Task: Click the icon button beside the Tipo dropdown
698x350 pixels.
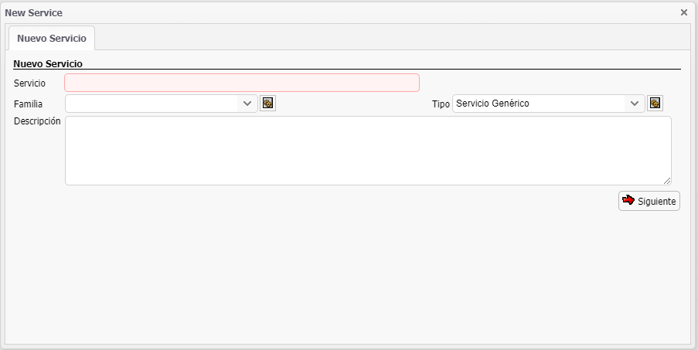Action: [x=655, y=104]
